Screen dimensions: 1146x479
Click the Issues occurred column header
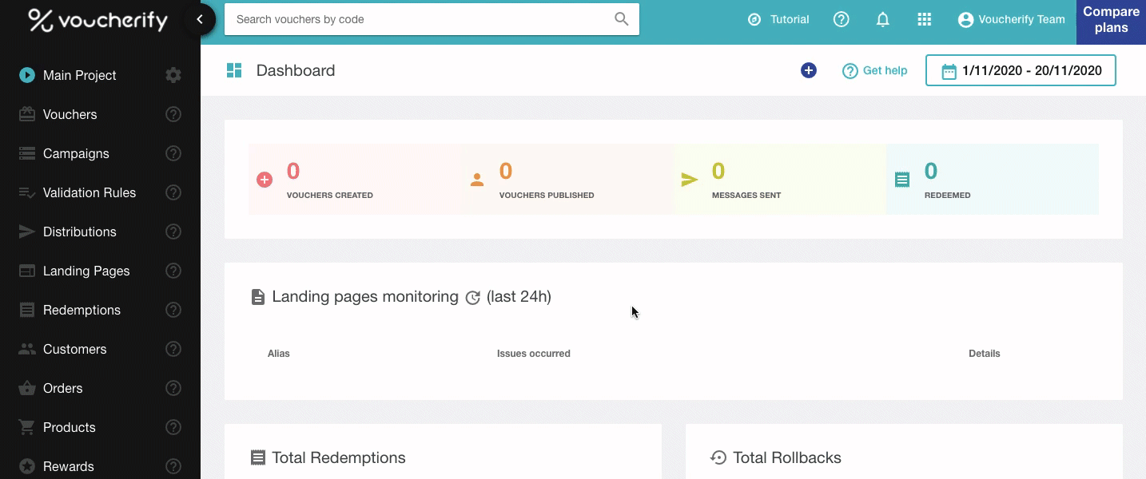pos(534,353)
